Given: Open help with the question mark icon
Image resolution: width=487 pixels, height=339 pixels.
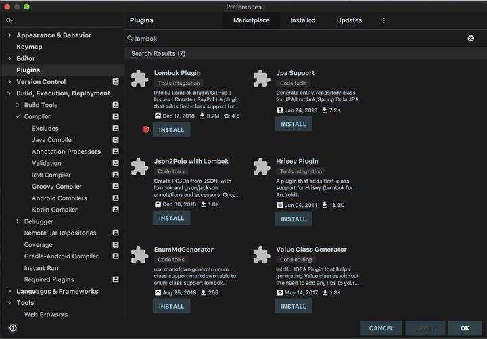Looking at the screenshot, I should (13, 327).
